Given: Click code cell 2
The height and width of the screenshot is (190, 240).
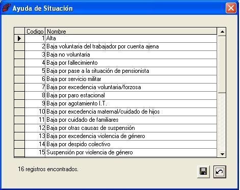Looking at the screenshot, I should (x=35, y=46).
